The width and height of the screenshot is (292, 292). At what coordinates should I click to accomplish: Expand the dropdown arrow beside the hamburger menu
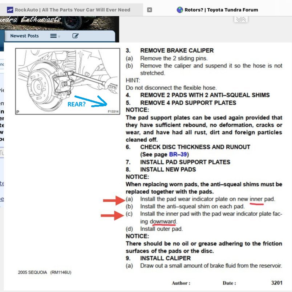[59, 37]
